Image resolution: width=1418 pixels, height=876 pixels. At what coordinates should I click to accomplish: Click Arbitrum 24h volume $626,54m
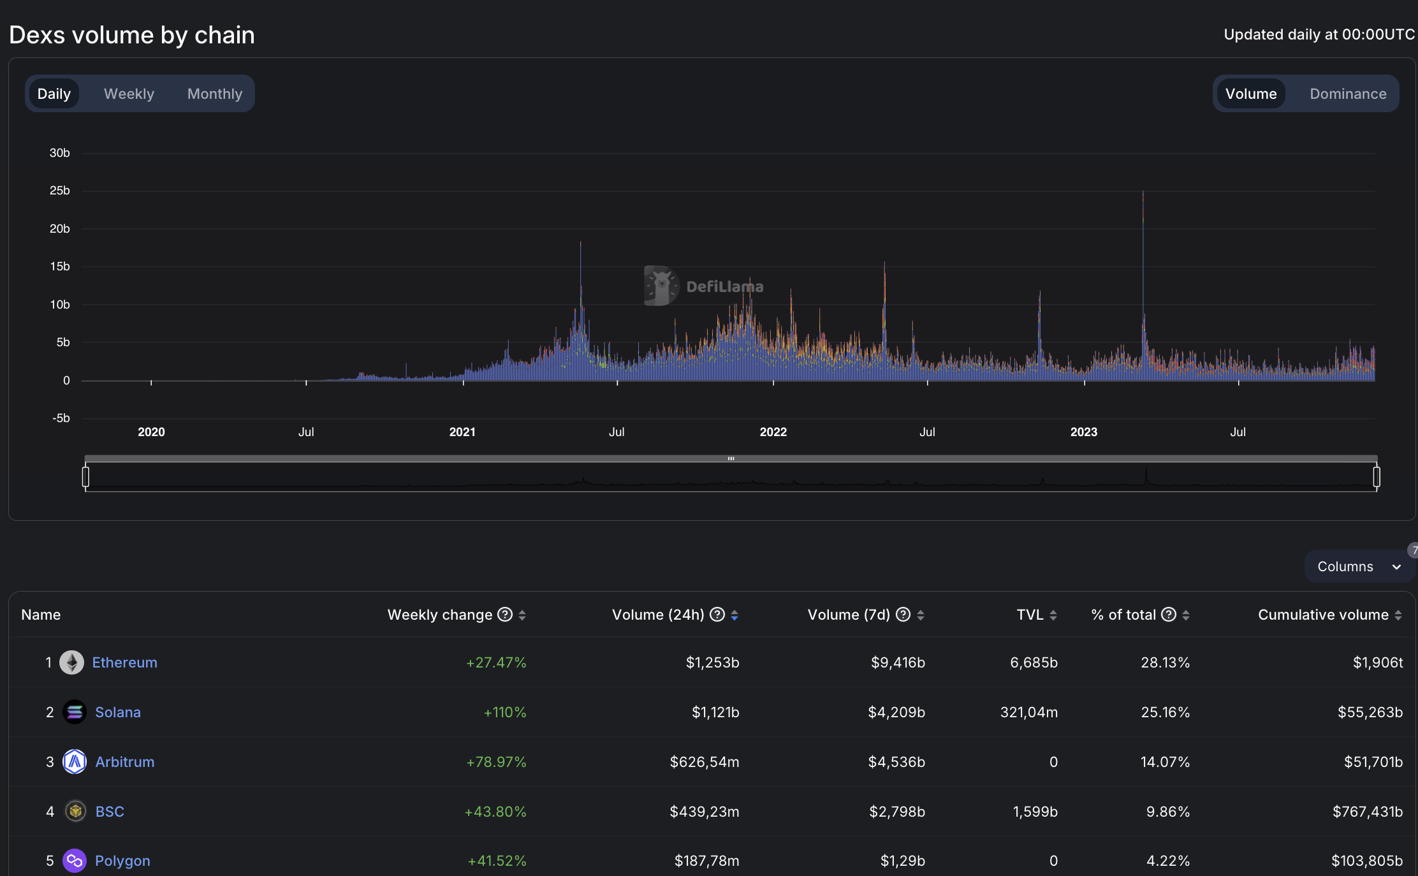coord(705,762)
